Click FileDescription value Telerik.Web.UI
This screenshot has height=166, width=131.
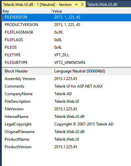pyautogui.click(x=66, y=101)
